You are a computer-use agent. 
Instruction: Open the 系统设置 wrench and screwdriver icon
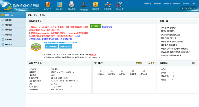coord(119,5)
